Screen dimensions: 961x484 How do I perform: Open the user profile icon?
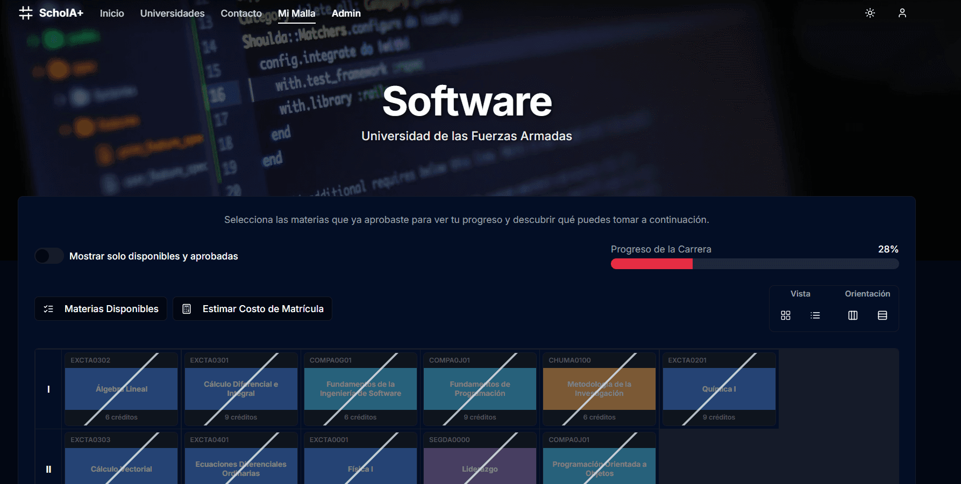click(x=902, y=13)
